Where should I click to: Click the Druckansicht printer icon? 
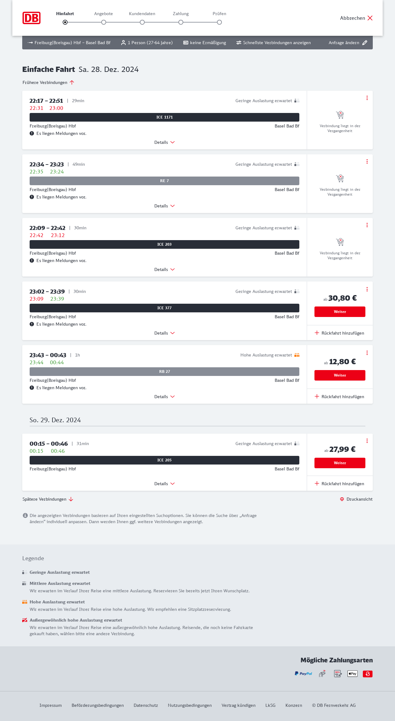coord(342,499)
